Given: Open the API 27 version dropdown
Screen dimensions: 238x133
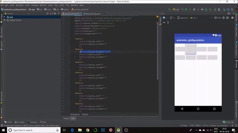Looking at the screenshot, I should click(x=194, y=18).
